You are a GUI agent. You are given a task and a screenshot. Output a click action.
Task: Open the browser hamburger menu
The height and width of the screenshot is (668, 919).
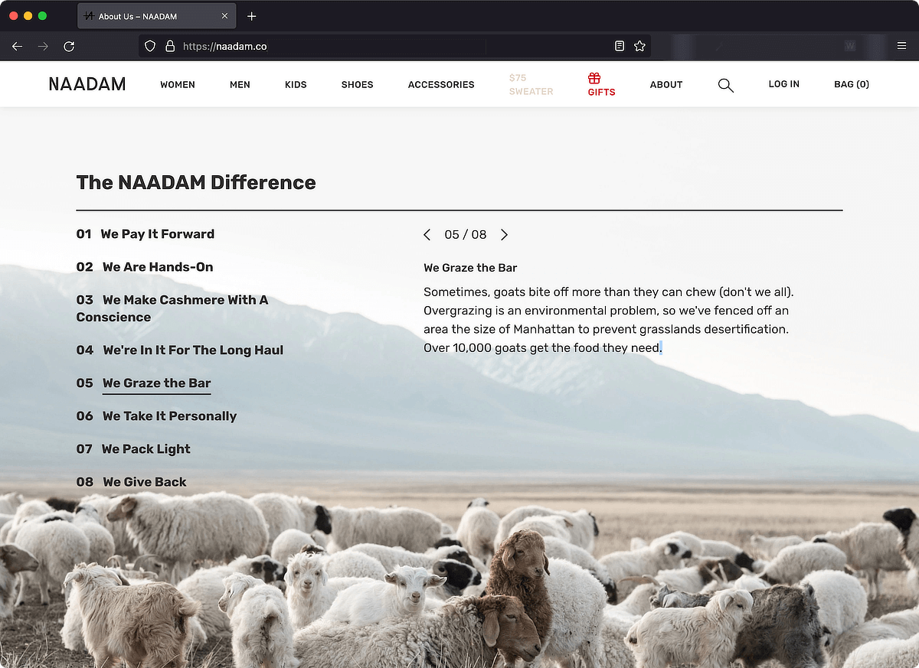pyautogui.click(x=901, y=46)
